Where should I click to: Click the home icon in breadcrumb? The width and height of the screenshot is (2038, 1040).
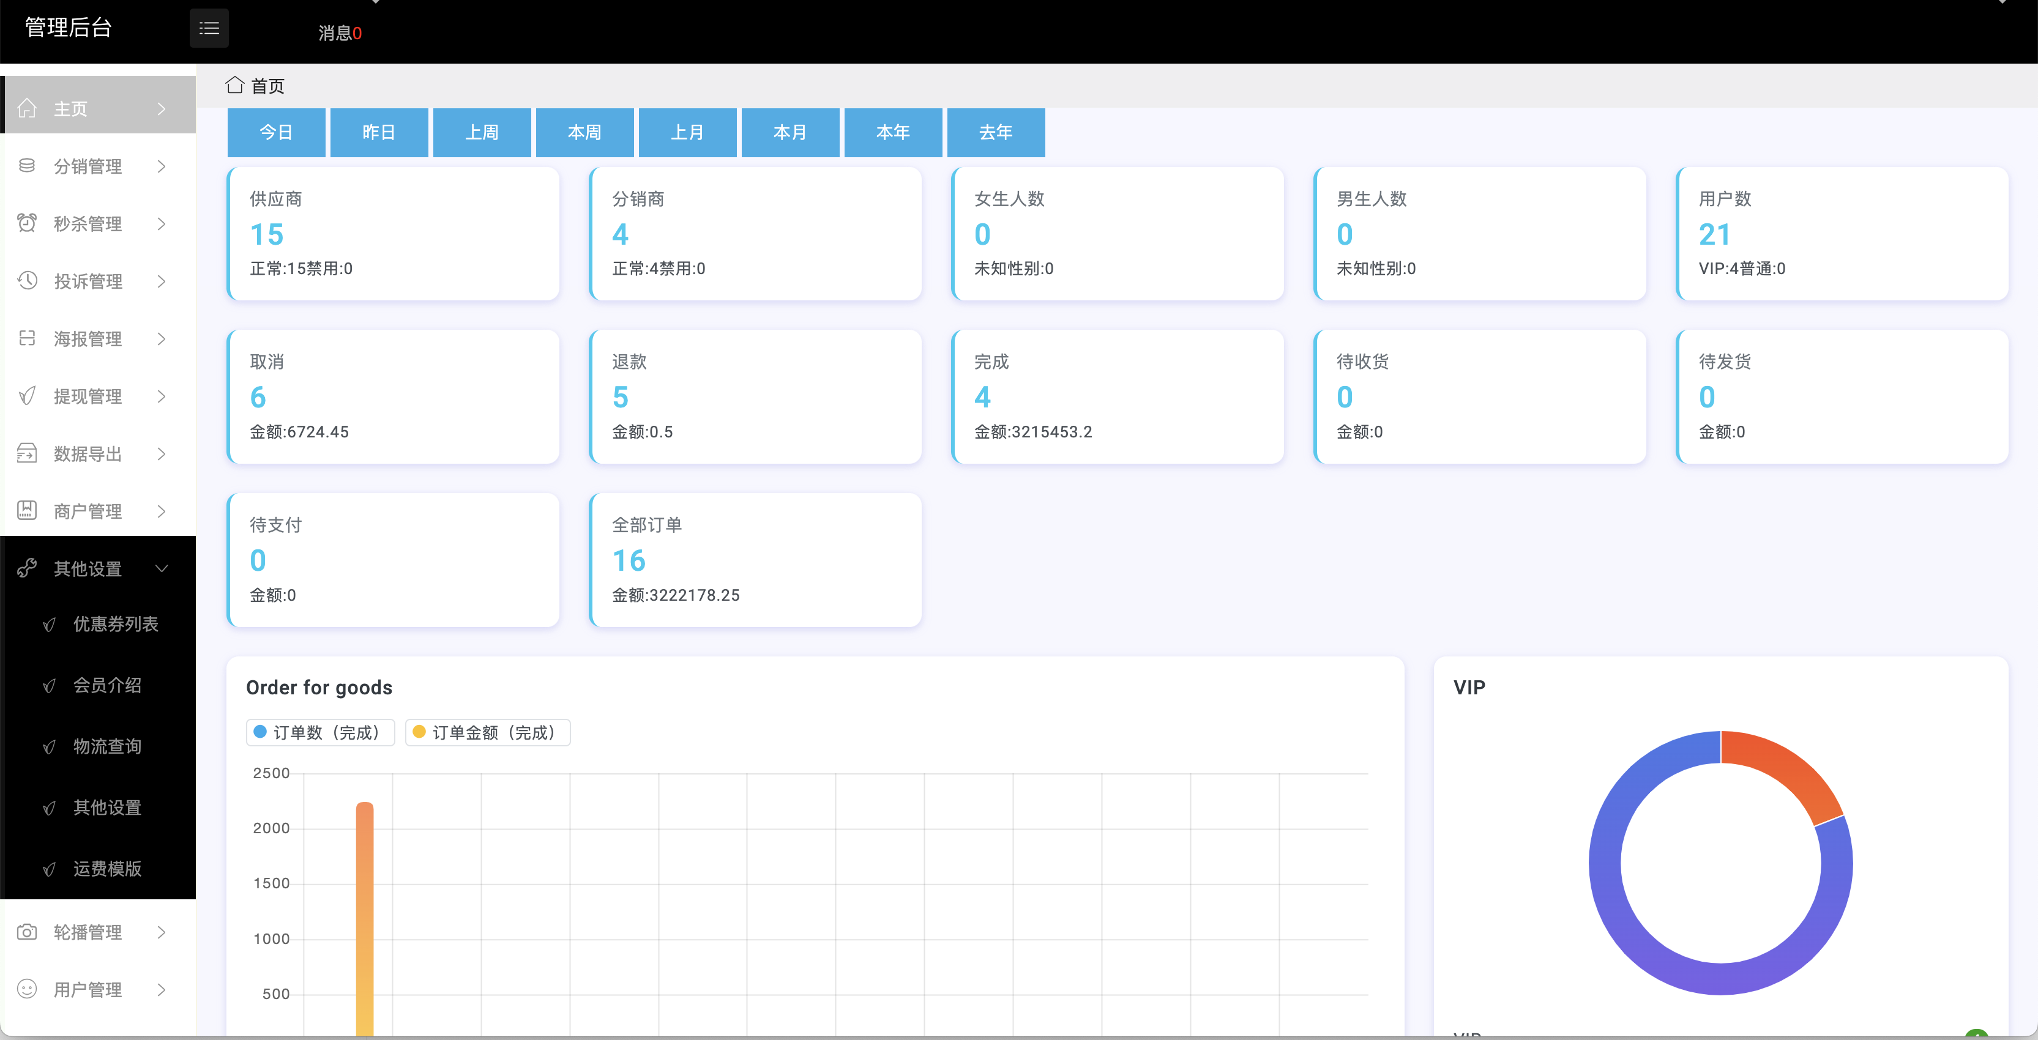234,84
